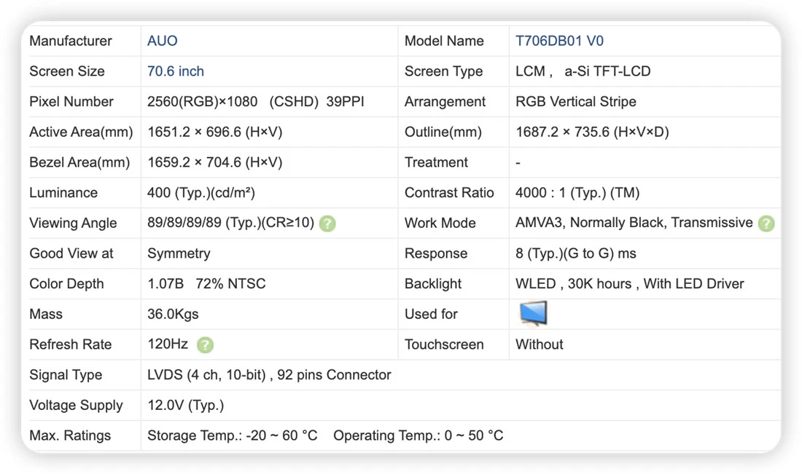This screenshot has width=802, height=474.
Task: Click the Active Area(mm) label
Action: 82,132
